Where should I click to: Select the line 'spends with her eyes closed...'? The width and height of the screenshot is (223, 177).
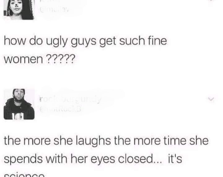click(x=83, y=160)
